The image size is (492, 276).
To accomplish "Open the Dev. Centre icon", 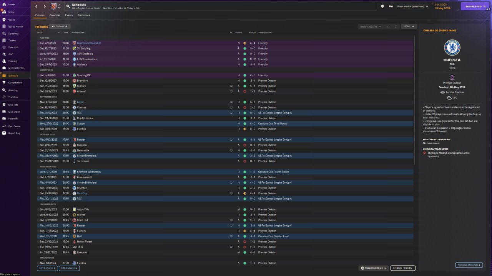I will (x=4, y=126).
